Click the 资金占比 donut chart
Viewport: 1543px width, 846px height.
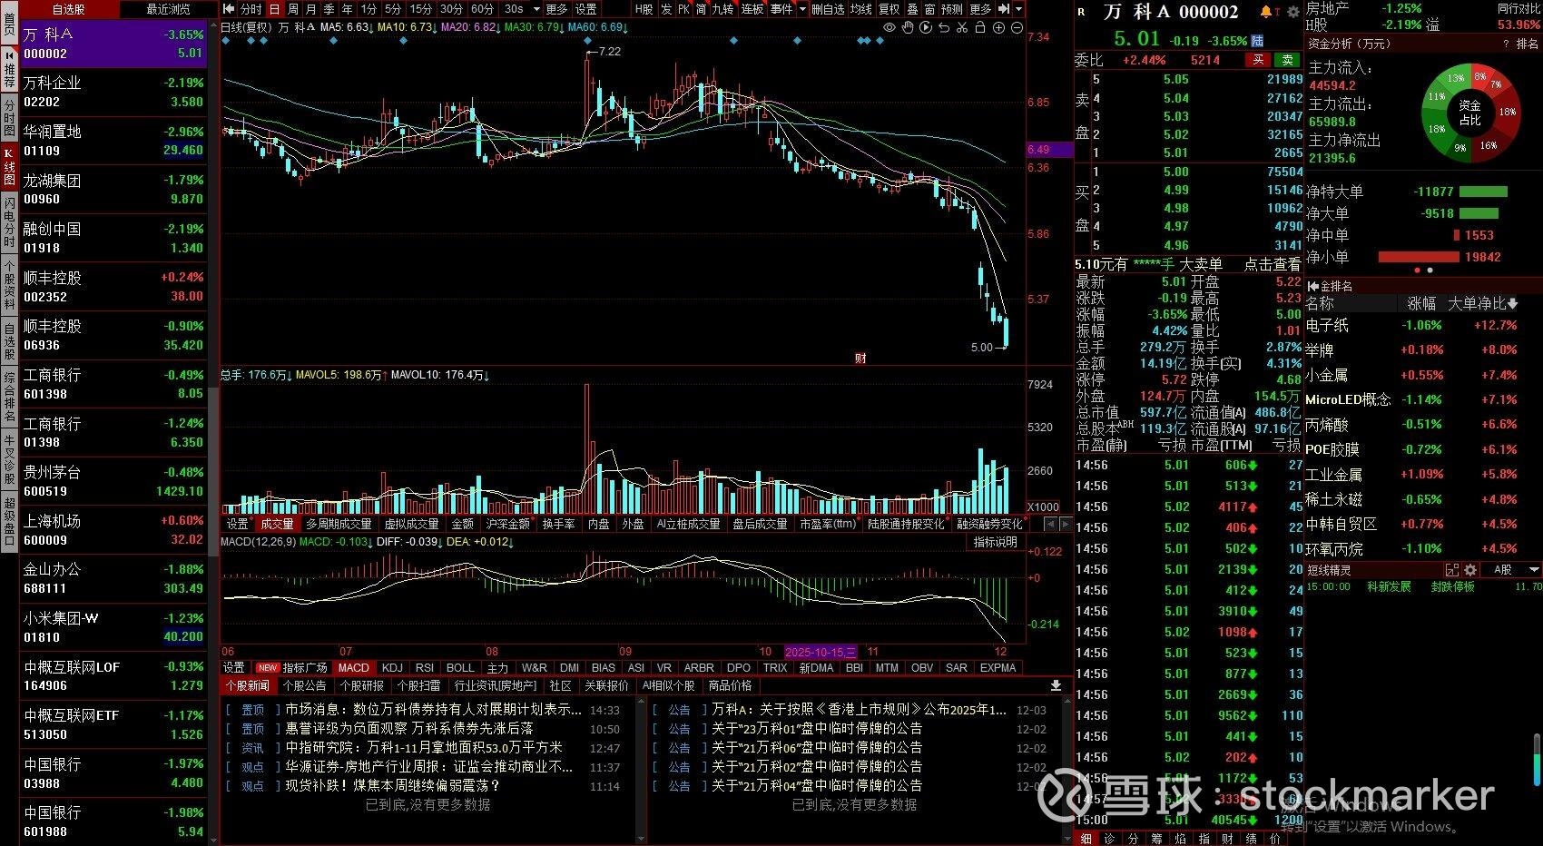[1470, 113]
